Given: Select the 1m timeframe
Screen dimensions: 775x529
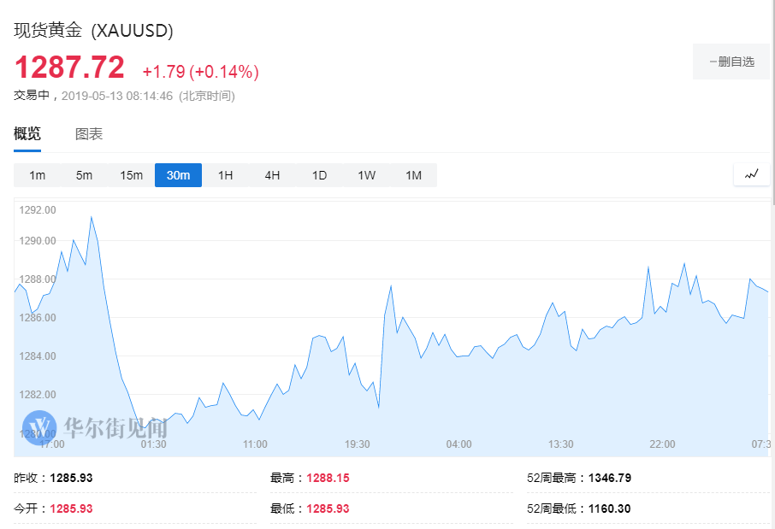Looking at the screenshot, I should [37, 175].
